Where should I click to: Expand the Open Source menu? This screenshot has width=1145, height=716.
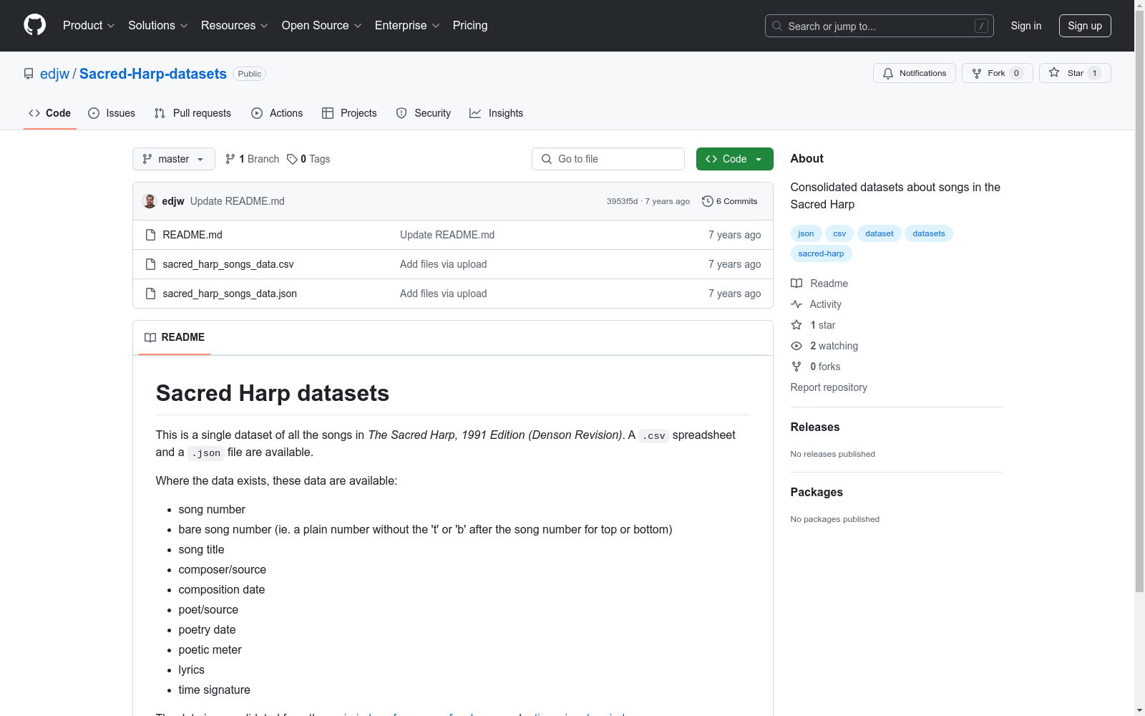click(322, 26)
